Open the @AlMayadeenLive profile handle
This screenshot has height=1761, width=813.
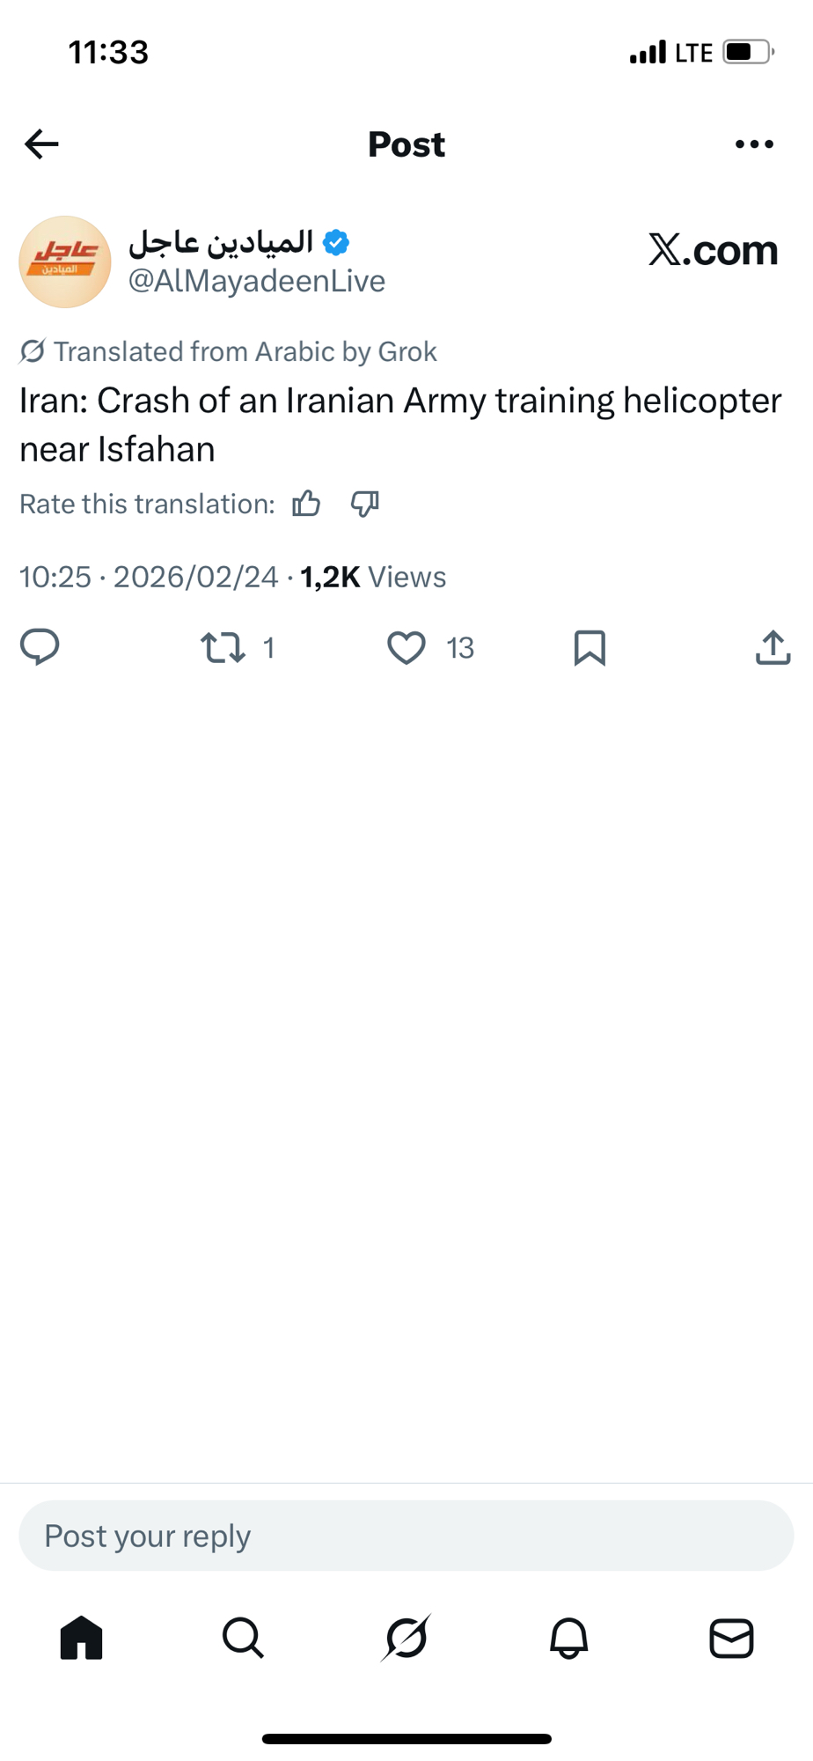[256, 281]
